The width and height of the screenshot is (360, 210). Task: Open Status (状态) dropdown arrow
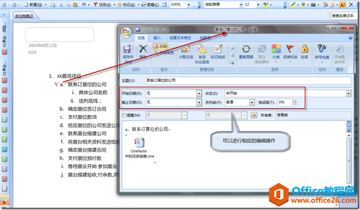pos(348,93)
